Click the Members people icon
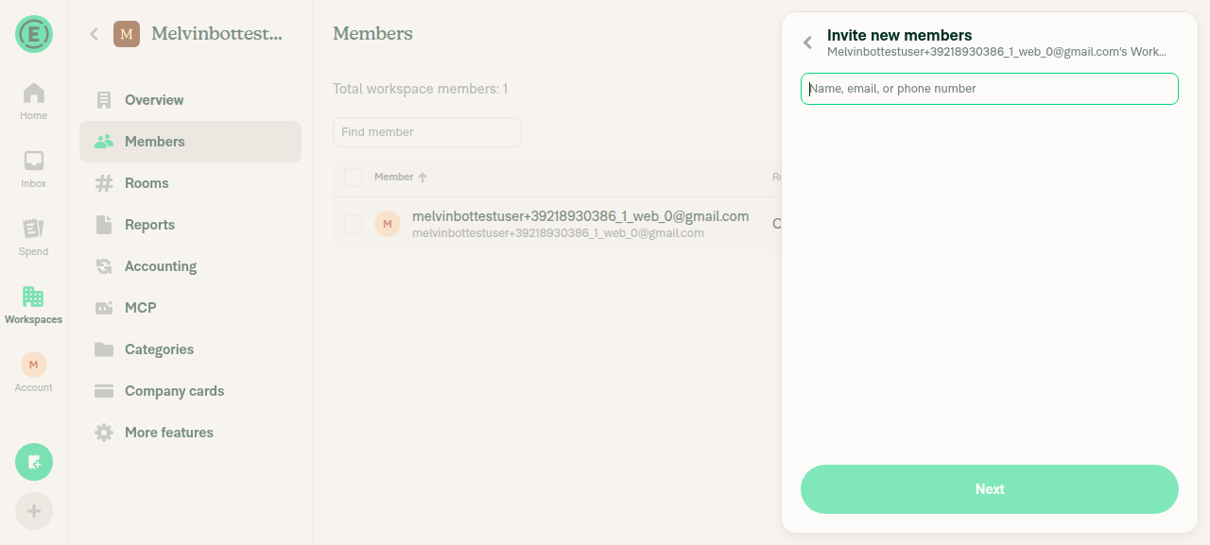This screenshot has height=545, width=1210. (104, 142)
